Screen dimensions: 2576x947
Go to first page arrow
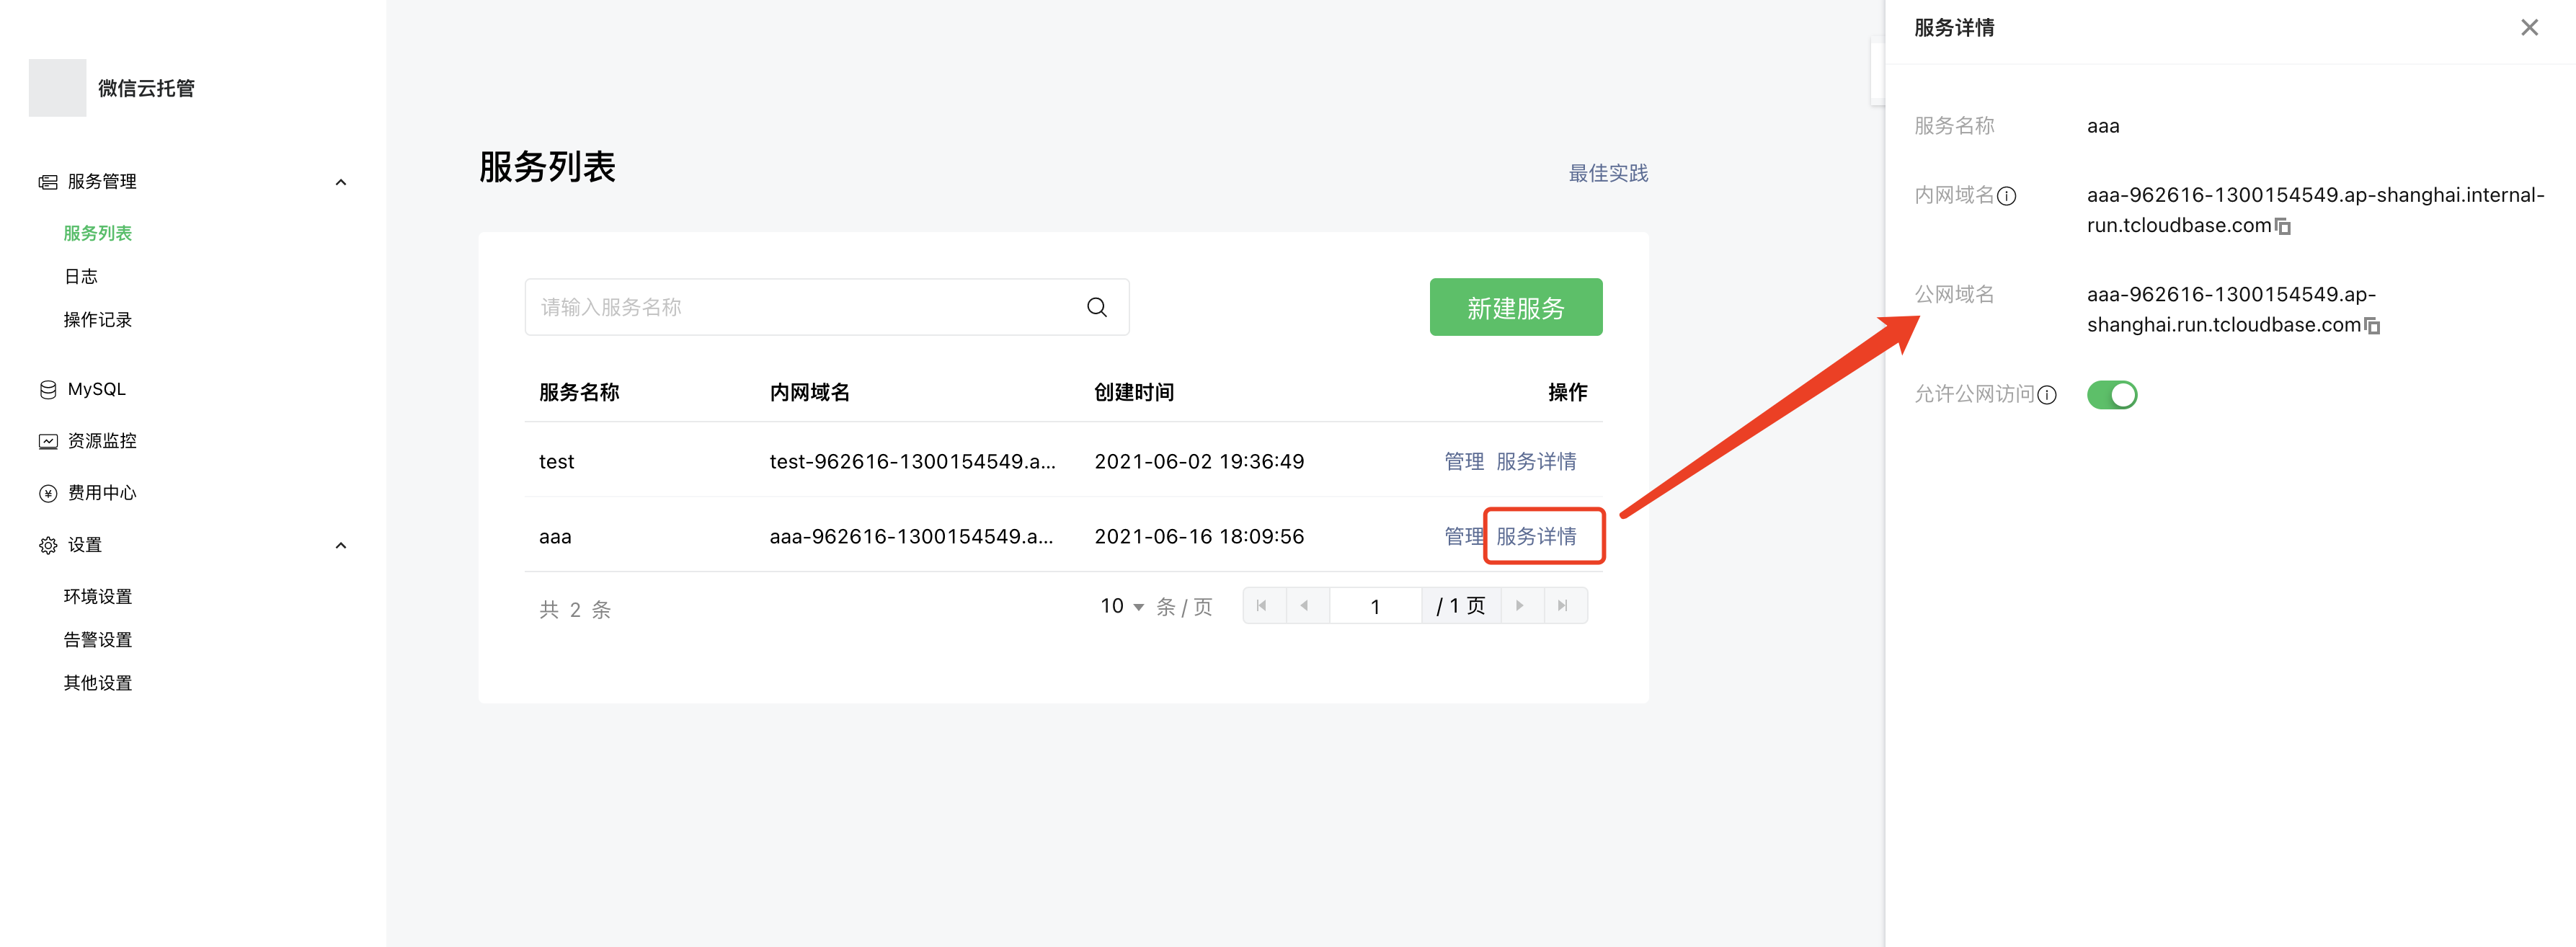1262,606
